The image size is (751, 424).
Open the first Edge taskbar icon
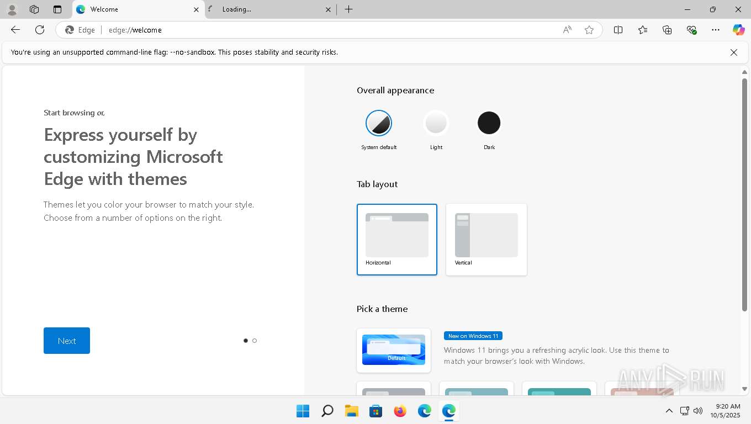(424, 411)
